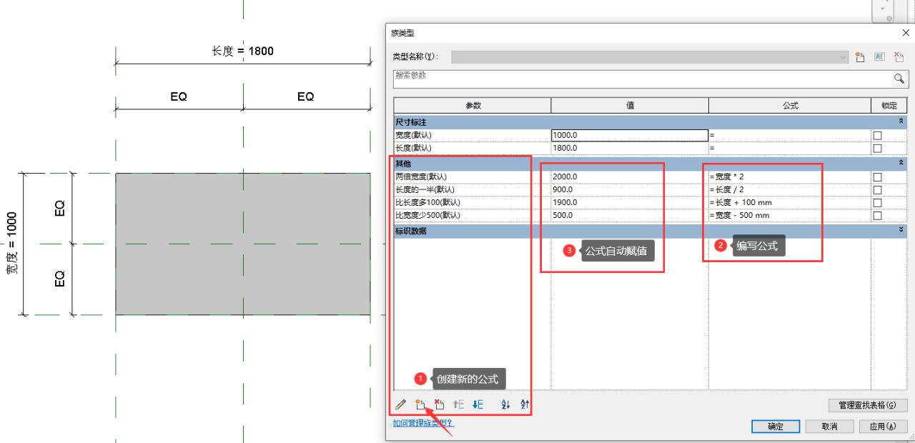
Task: Select the 长度的一半(默认) parameter row
Action: (473, 189)
